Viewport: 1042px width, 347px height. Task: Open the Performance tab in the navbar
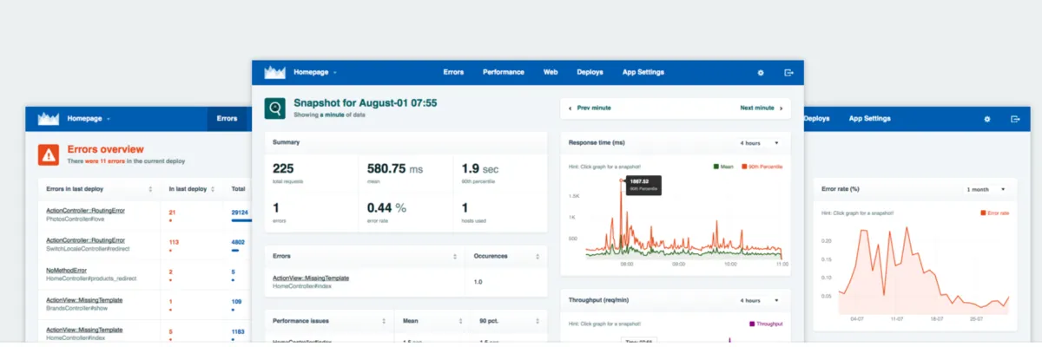(503, 72)
